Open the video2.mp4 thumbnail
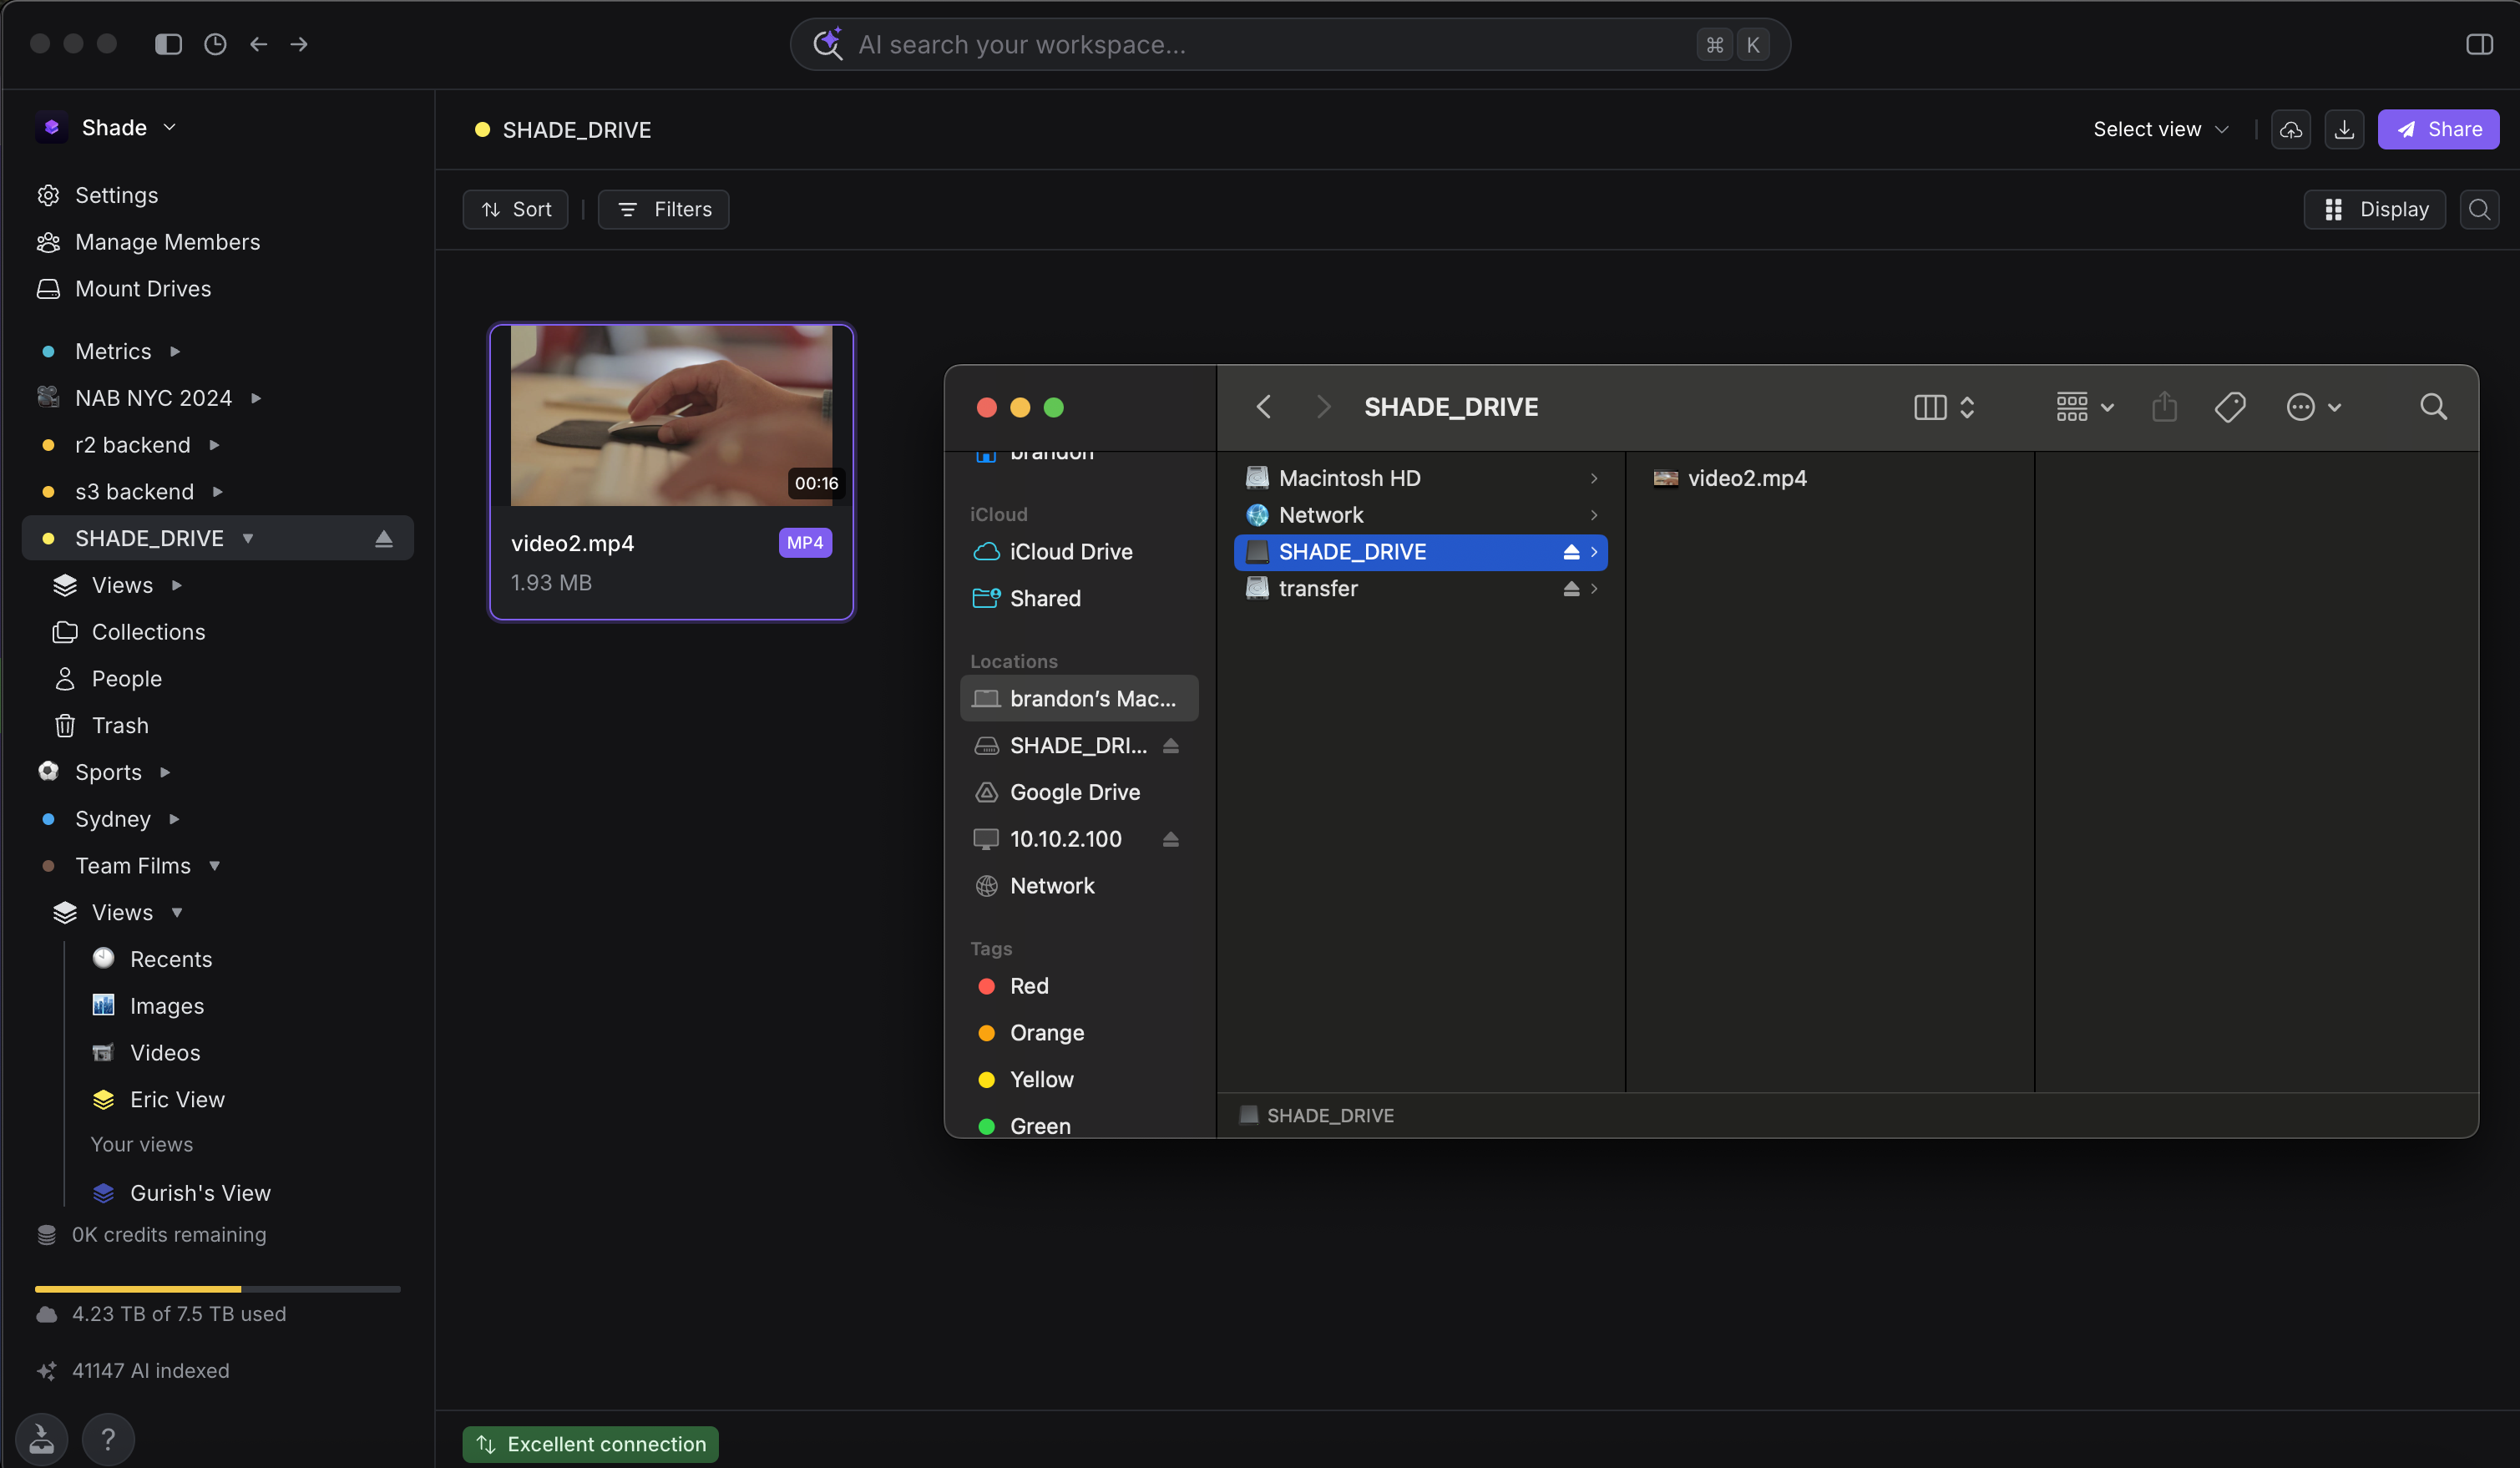The height and width of the screenshot is (1468, 2520). point(671,415)
